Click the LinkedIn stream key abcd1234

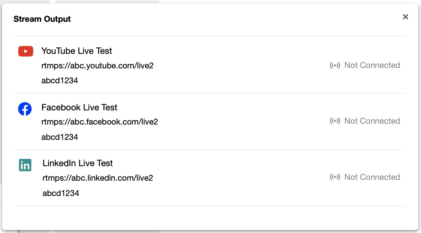pyautogui.click(x=61, y=193)
